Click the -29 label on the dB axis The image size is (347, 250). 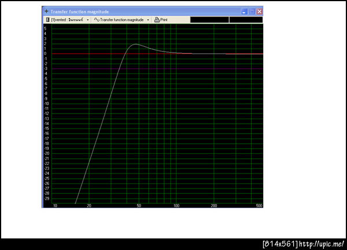coord(46,198)
